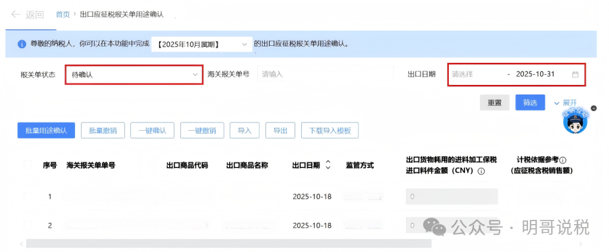Check the checkbox for row 1

pyautogui.click(x=27, y=196)
